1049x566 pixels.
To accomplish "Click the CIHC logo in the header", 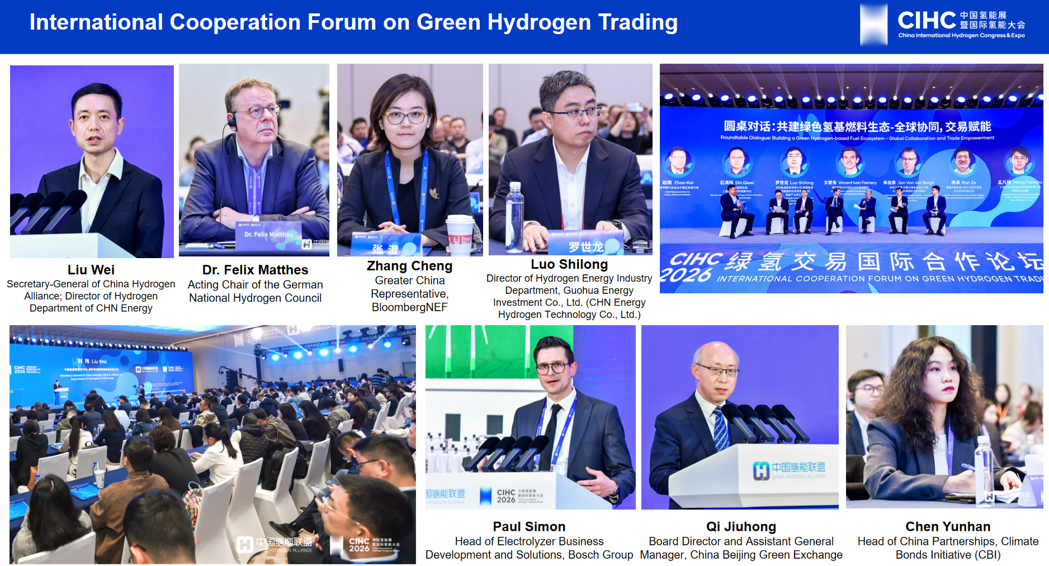I will pyautogui.click(x=943, y=24).
